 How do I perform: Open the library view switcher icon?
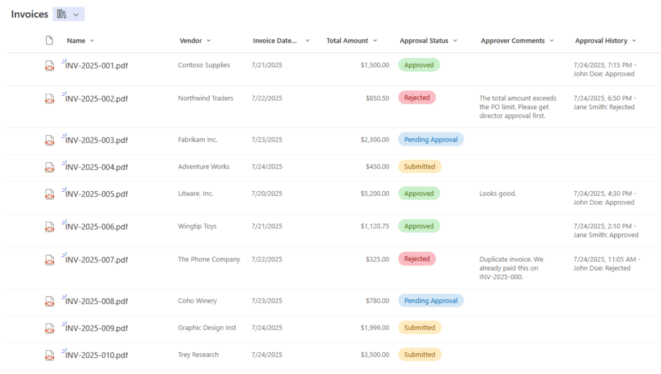click(x=62, y=14)
